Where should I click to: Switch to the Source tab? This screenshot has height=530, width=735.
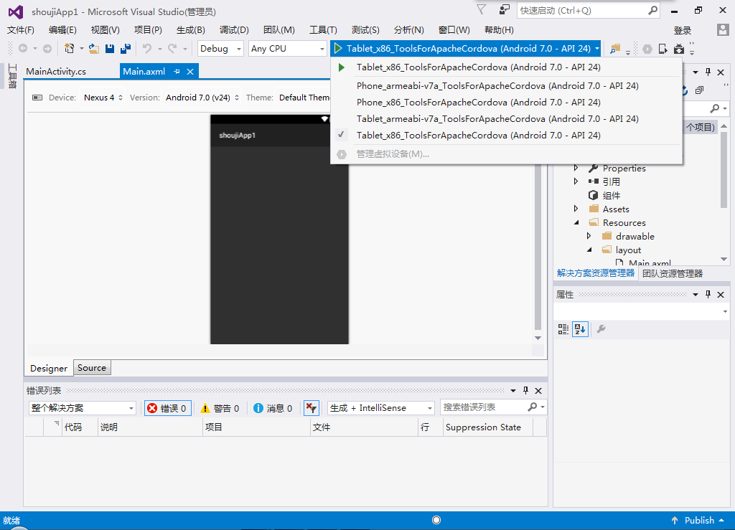(x=92, y=368)
